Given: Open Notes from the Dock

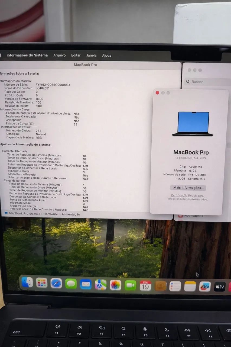Looking at the screenshot, I should pyautogui.click(x=190, y=286).
